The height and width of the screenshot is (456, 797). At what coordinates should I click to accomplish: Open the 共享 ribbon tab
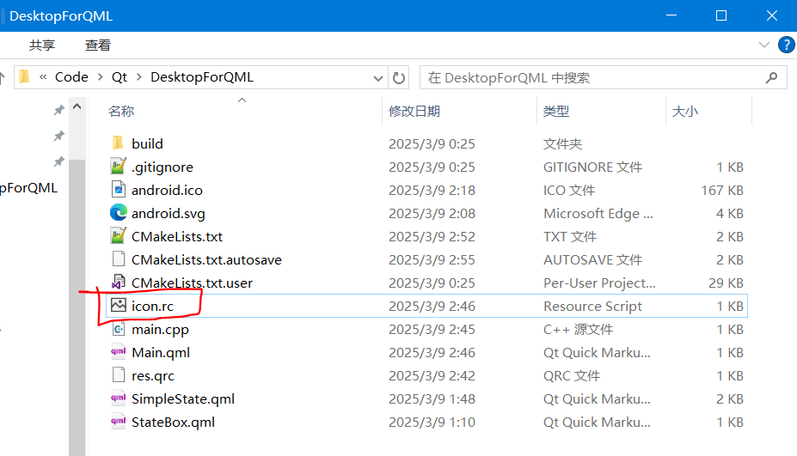(42, 46)
